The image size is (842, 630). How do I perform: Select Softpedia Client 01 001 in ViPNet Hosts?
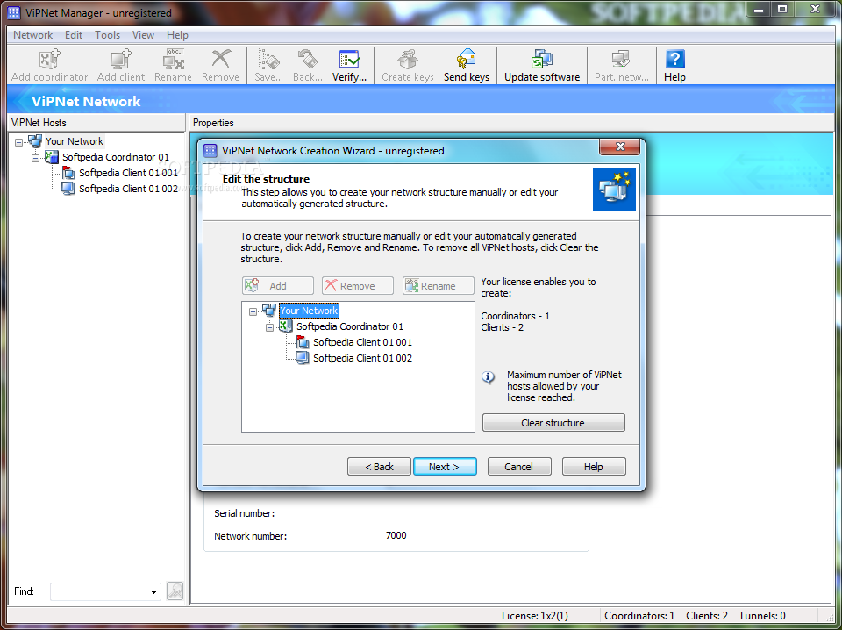[x=128, y=172]
